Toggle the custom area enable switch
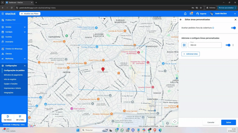The width and height of the screenshot is (238, 133). [228, 45]
